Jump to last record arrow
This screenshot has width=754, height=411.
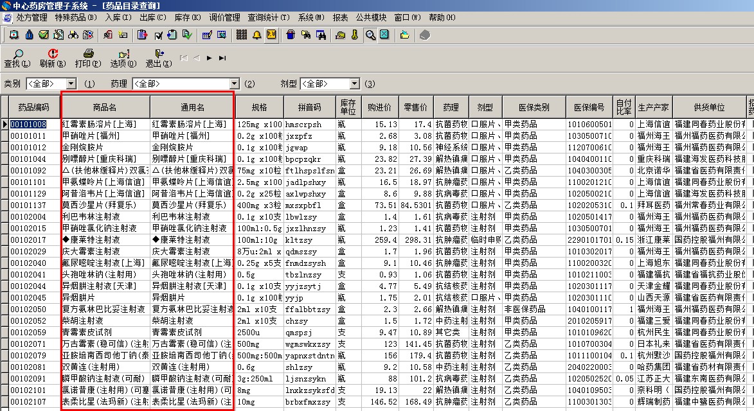point(222,58)
